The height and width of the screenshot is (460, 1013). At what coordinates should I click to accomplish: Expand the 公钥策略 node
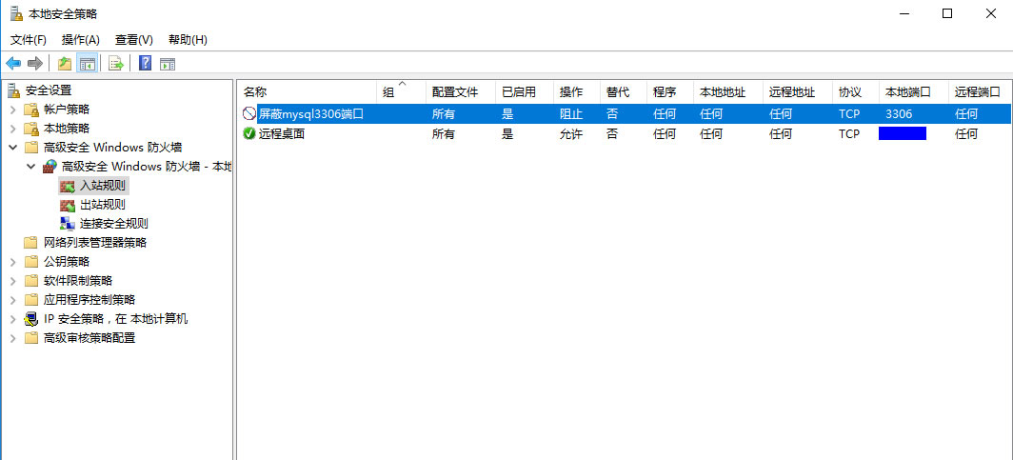point(12,262)
